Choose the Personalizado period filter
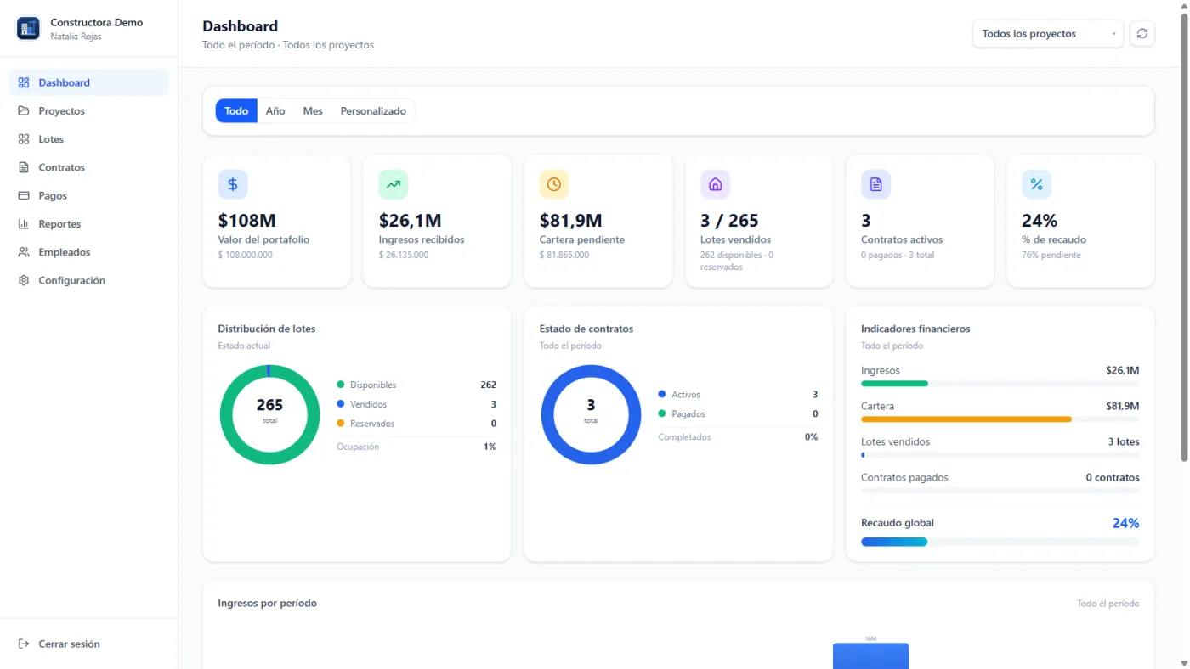The width and height of the screenshot is (1190, 669). (373, 111)
